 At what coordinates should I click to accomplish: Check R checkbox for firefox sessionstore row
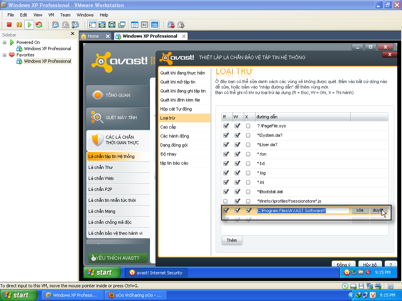tap(225, 201)
